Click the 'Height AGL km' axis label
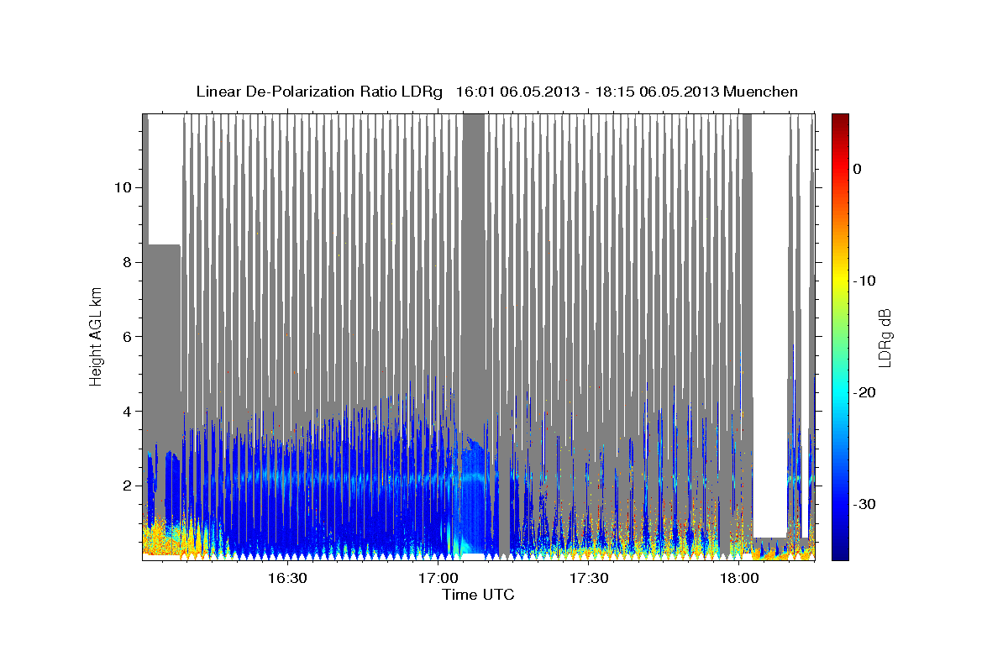This screenshot has width=1008, height=672. (x=97, y=335)
